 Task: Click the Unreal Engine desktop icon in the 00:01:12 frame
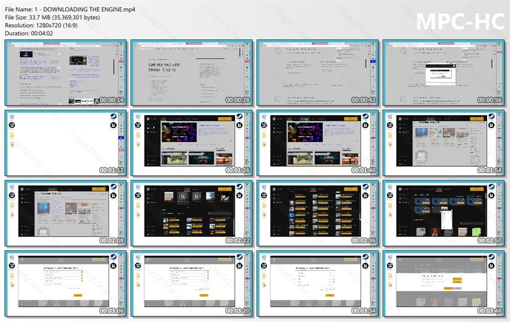12,125
